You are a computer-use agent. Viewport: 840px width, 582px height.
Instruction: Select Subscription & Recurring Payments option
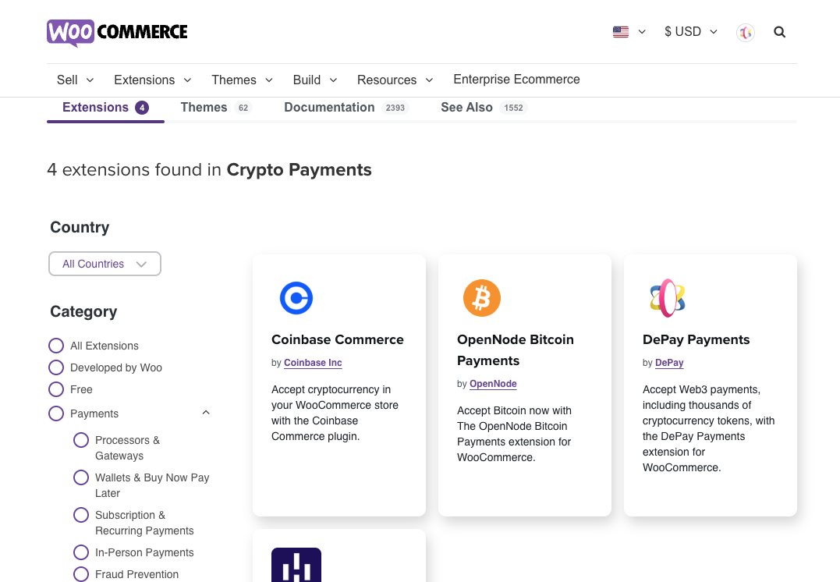(81, 515)
